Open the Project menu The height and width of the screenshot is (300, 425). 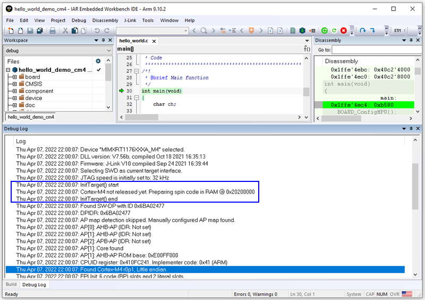tap(58, 20)
